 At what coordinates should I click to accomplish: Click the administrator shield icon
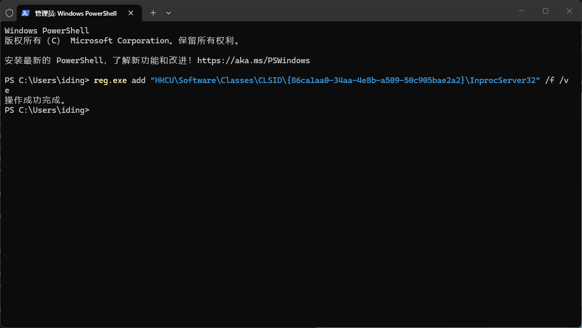[x=9, y=13]
